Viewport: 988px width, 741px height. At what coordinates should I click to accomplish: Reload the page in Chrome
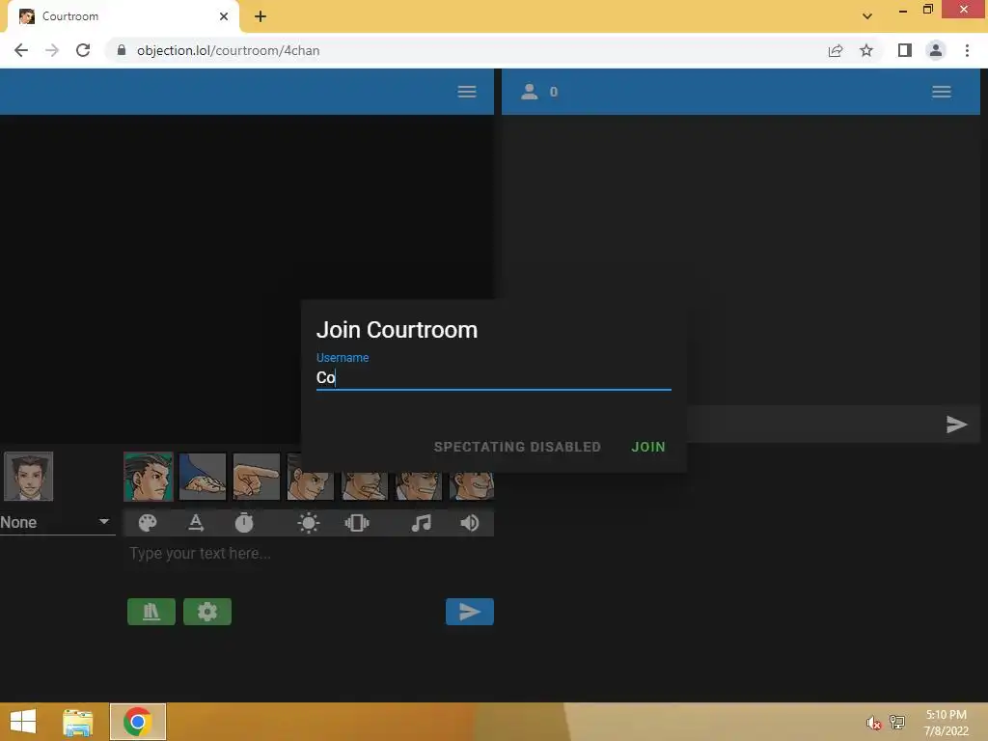(83, 50)
